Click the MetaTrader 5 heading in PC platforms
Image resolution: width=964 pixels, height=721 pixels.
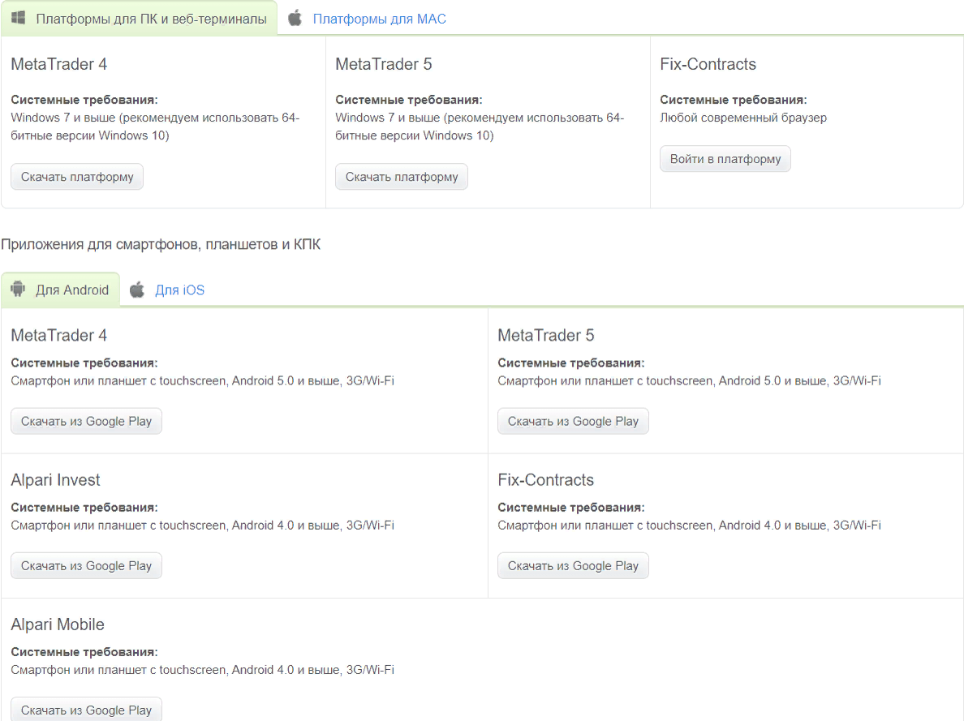click(x=384, y=64)
